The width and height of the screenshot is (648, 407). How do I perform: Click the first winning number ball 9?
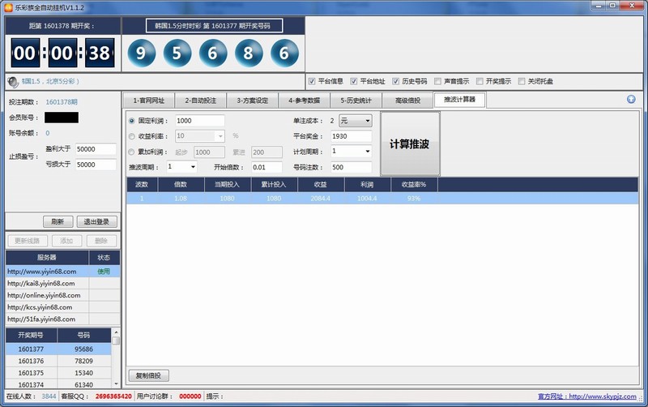click(x=142, y=54)
